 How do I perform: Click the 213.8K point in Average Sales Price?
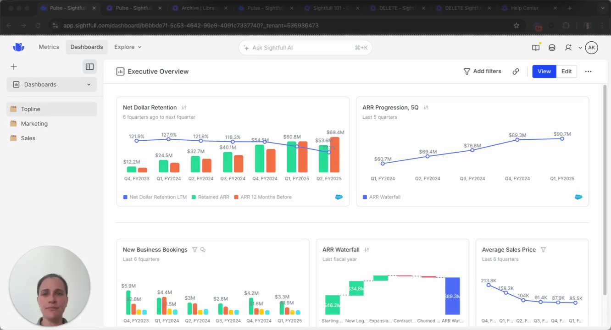point(489,285)
